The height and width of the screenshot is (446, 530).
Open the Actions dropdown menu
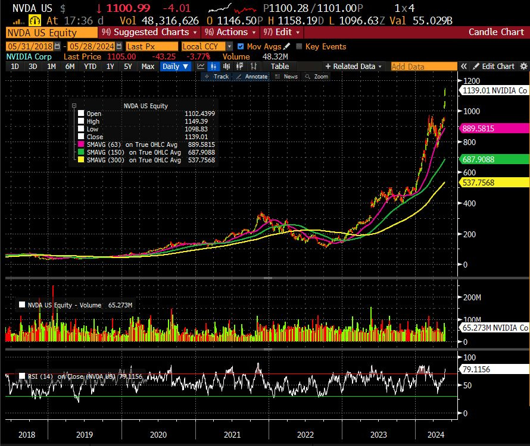pyautogui.click(x=230, y=33)
